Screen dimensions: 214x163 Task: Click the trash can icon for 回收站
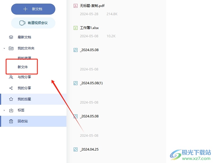pyautogui.click(x=11, y=121)
